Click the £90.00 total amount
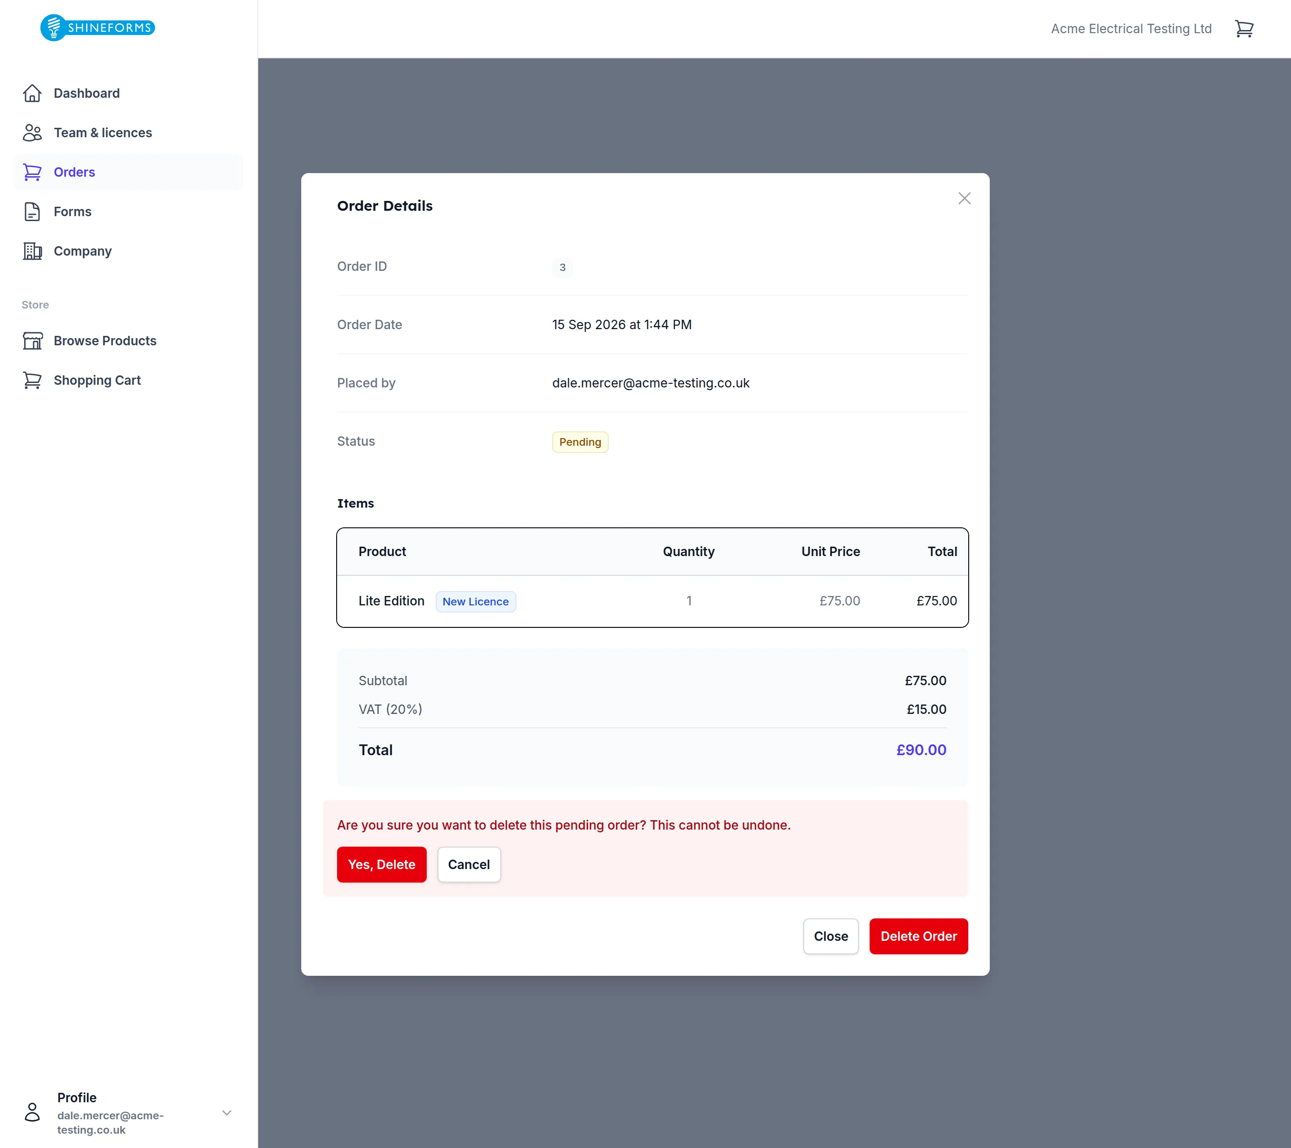The height and width of the screenshot is (1148, 1291). tap(921, 750)
